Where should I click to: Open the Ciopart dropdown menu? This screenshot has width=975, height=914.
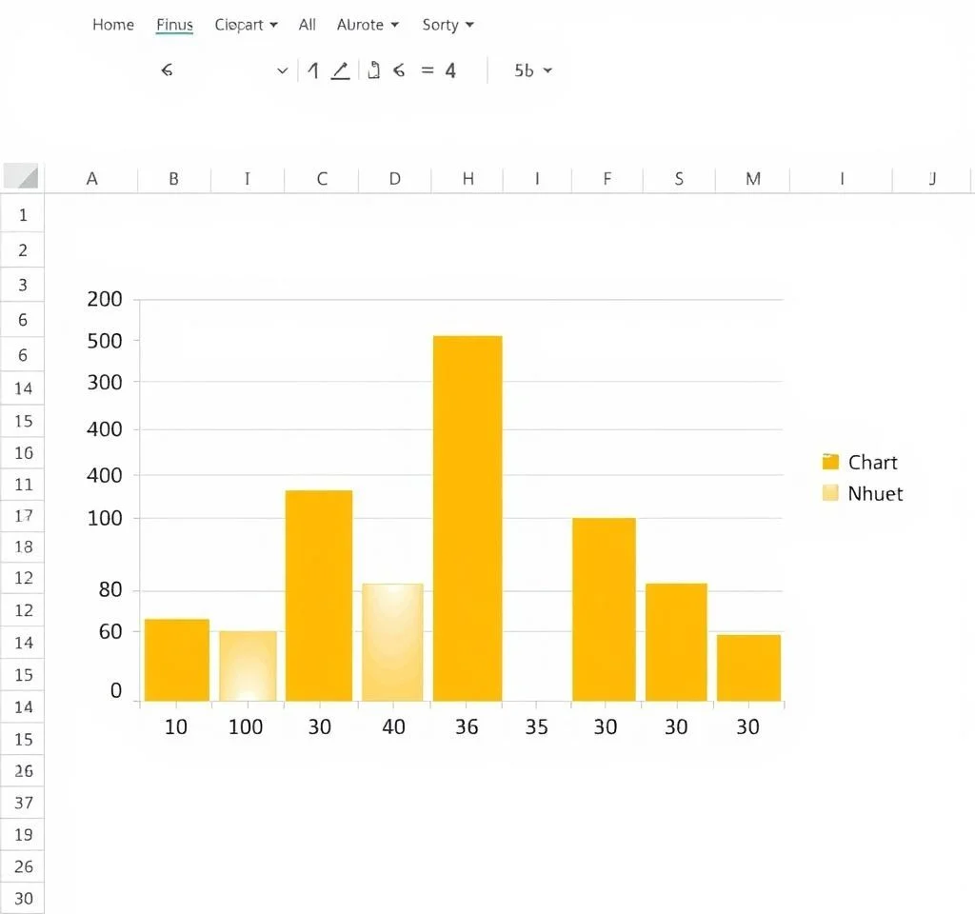click(246, 25)
